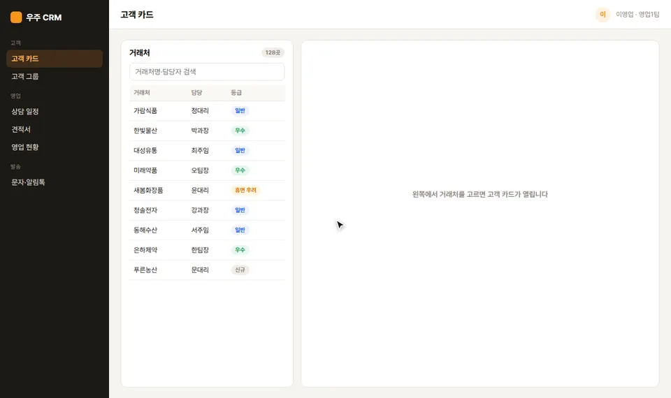671x398 pixels.
Task: Click contact 오팀장
Action: tap(200, 170)
